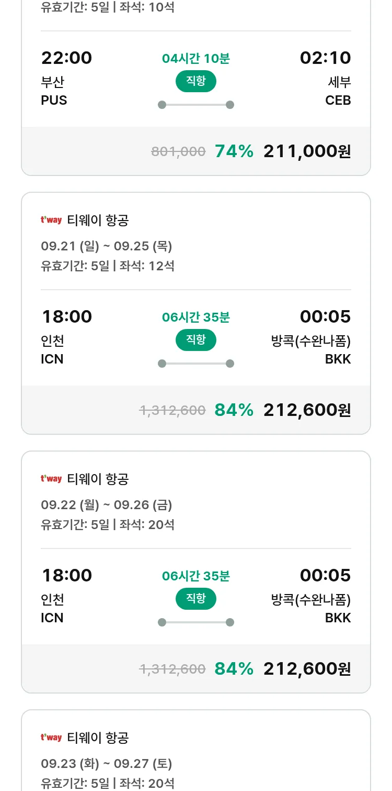Click the 74% discount label
392x791 pixels.
(x=234, y=151)
